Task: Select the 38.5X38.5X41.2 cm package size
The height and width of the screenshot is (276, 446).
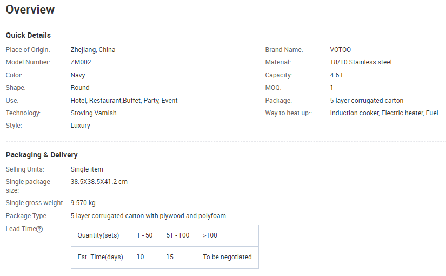Action: pos(99,182)
